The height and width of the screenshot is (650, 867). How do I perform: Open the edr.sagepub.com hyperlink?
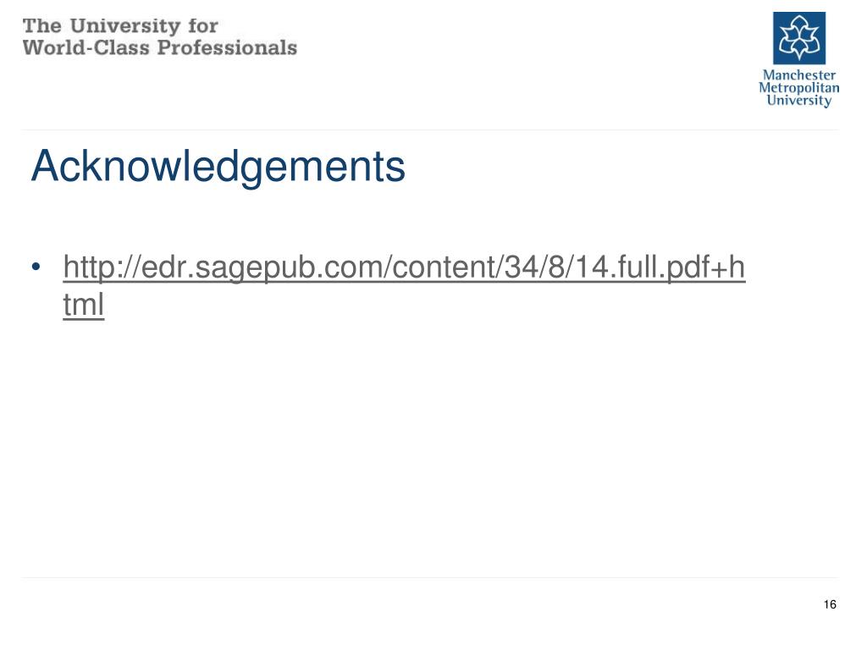404,267
